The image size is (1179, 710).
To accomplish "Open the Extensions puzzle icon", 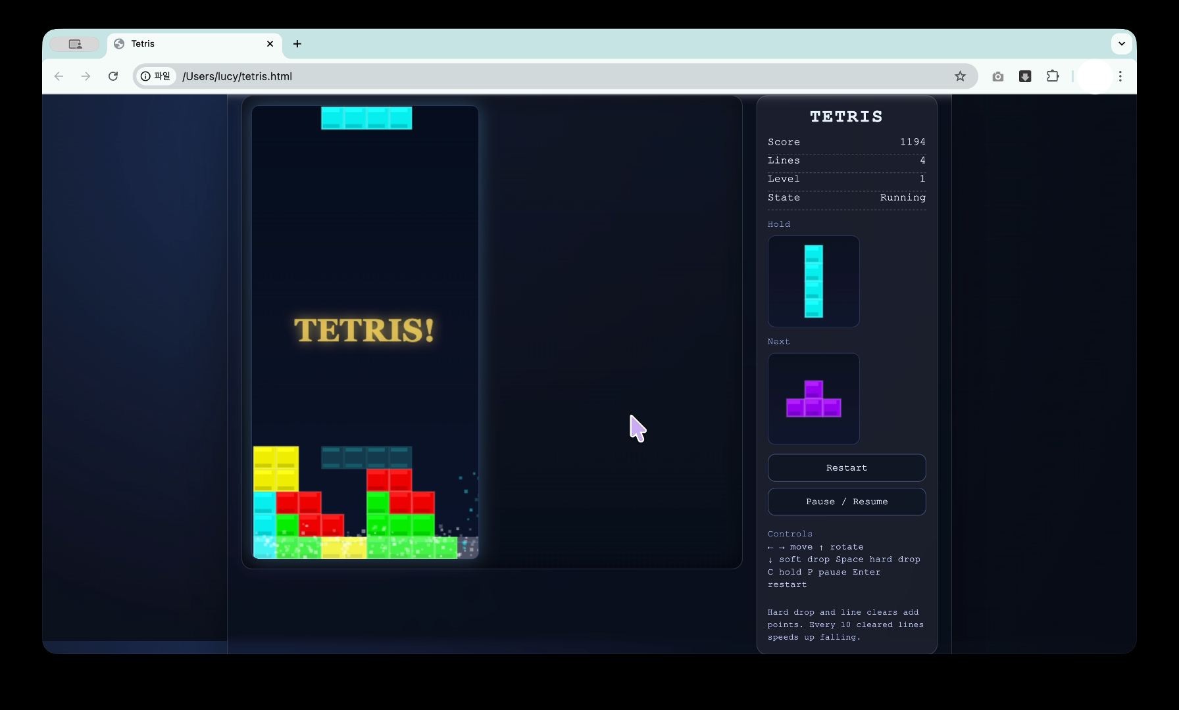I will (x=1053, y=76).
